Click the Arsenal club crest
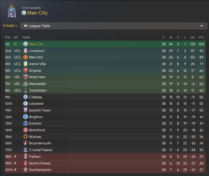This screenshot has height=176, width=209. pos(25,70)
